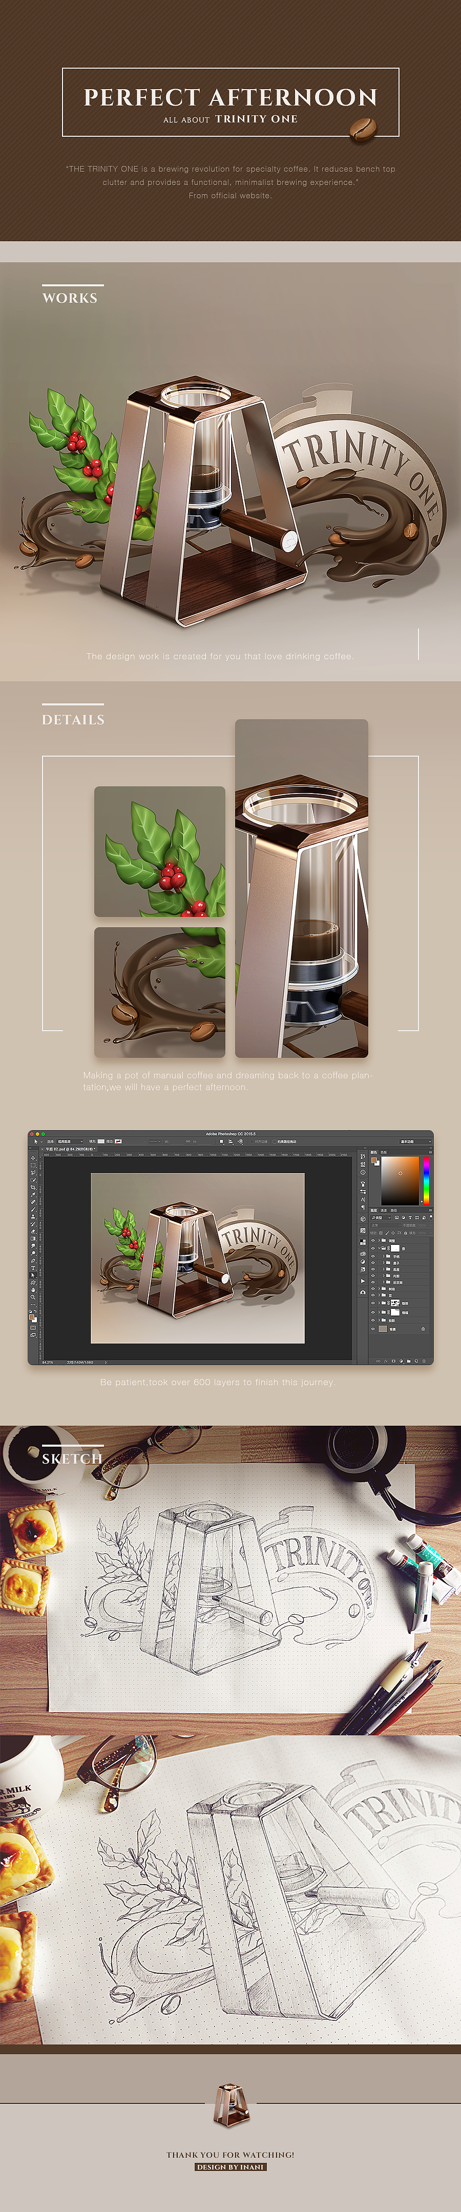Open the Actions panel play-triangle icon
Image resolution: width=461 pixels, height=2212 pixels.
pyautogui.click(x=363, y=1281)
